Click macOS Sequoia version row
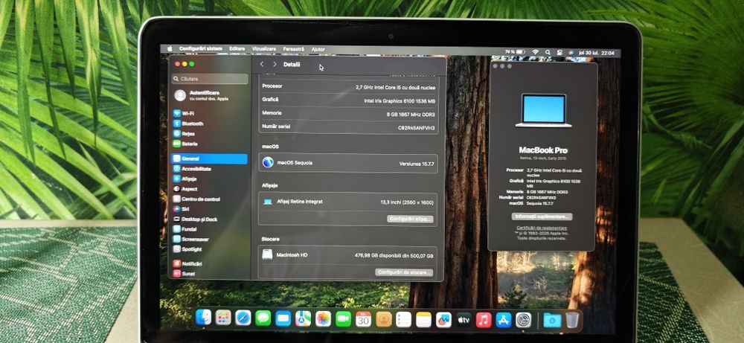 [347, 163]
